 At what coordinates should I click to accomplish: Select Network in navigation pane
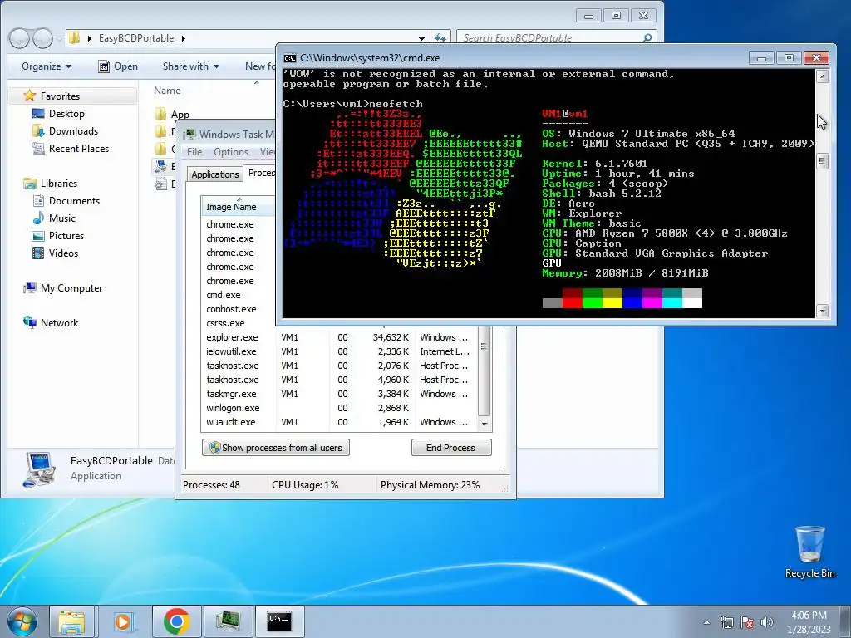[59, 323]
